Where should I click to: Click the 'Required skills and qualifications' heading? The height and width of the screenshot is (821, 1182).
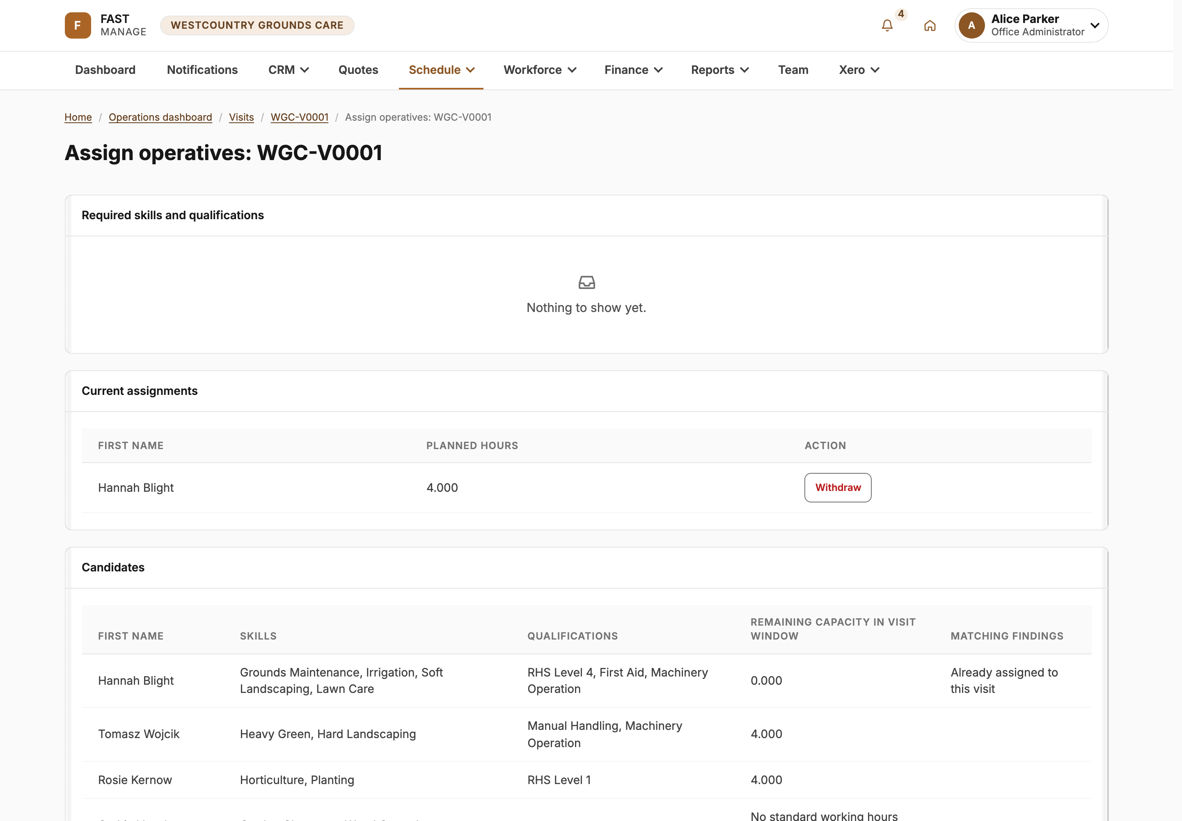coord(173,215)
